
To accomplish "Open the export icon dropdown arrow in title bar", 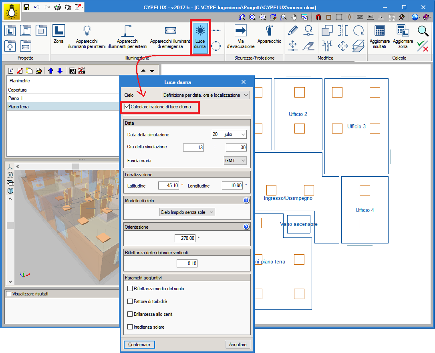I will point(83,8).
